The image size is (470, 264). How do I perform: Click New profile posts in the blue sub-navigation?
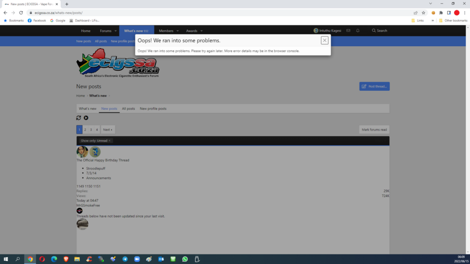(123, 41)
